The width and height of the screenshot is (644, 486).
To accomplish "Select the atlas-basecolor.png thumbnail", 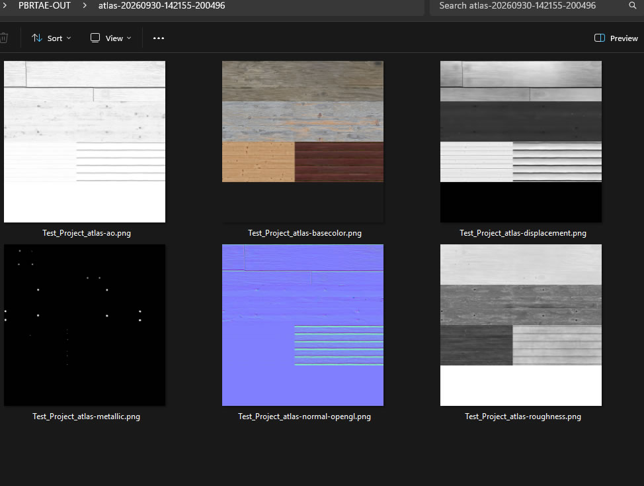I will coord(303,142).
